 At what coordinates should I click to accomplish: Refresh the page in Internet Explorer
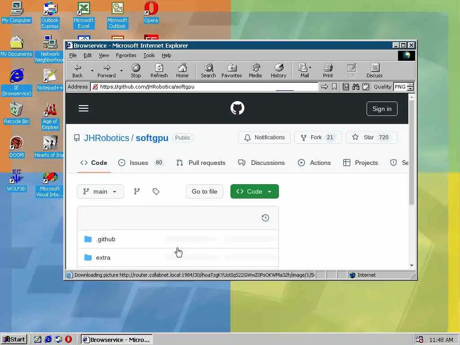[159, 71]
